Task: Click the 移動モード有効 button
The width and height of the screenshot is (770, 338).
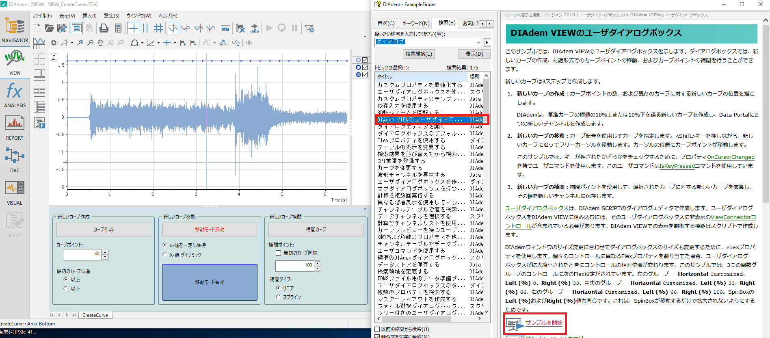Action: (x=210, y=282)
